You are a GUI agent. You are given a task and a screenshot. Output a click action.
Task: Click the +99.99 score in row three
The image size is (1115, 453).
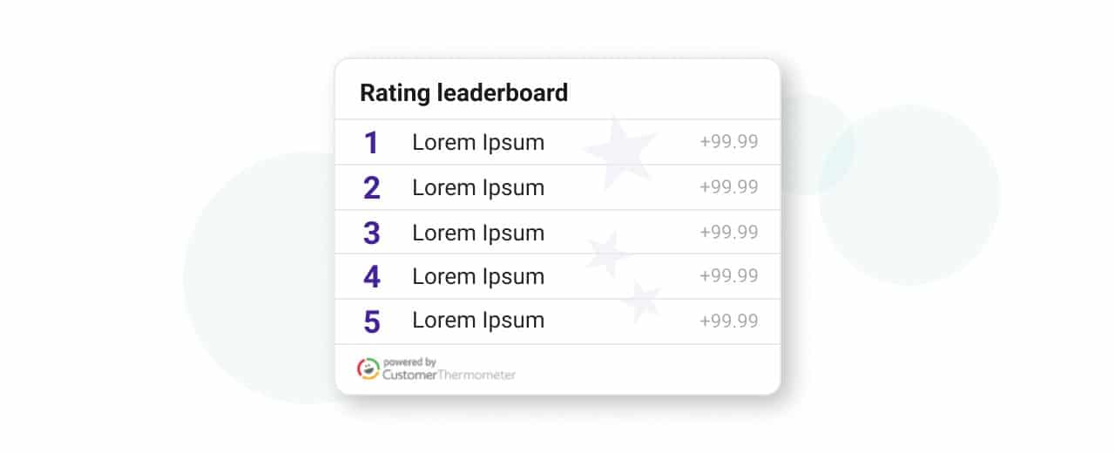click(729, 233)
